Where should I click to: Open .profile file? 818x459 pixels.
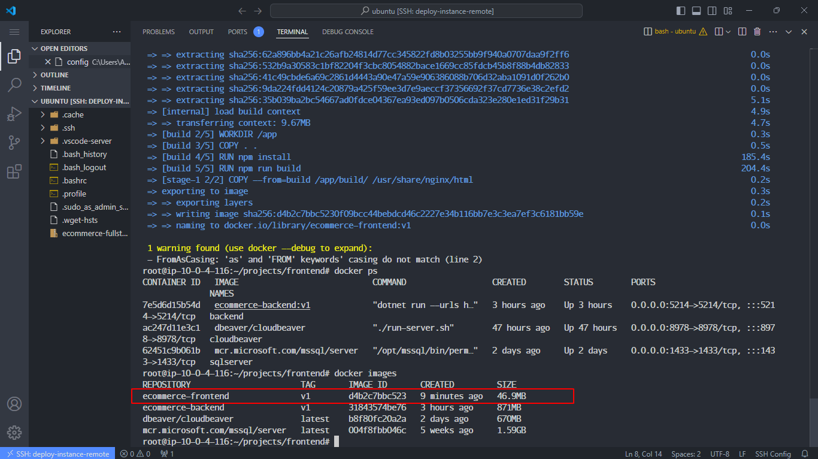click(x=80, y=194)
